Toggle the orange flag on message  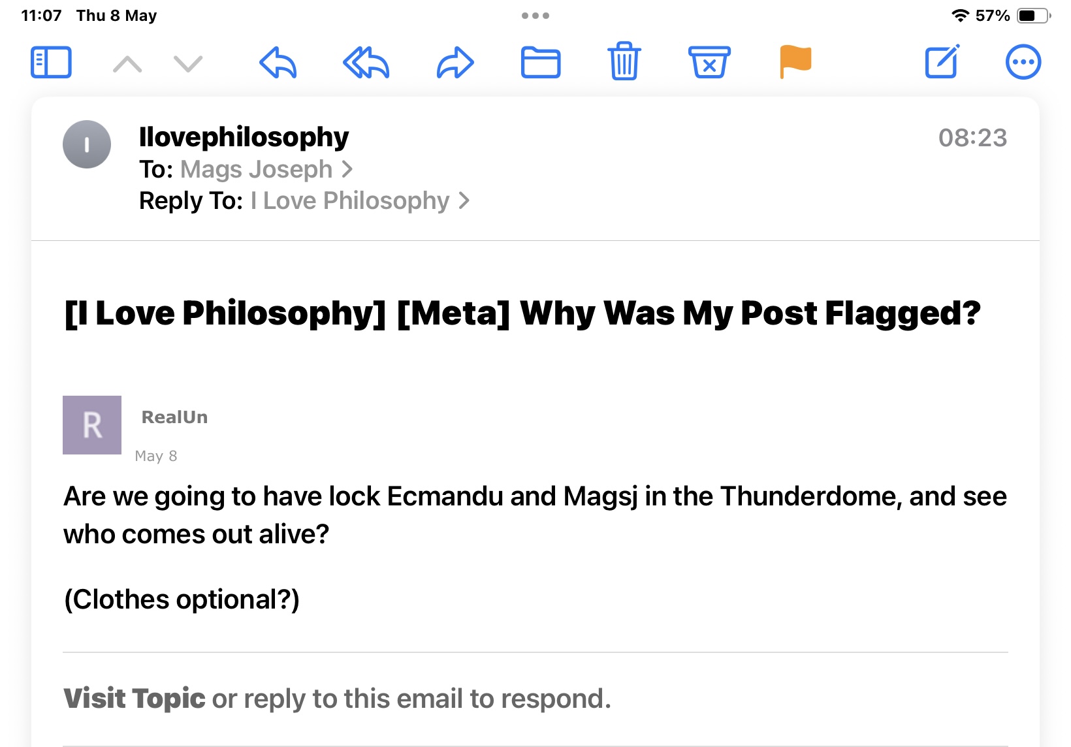[795, 62]
